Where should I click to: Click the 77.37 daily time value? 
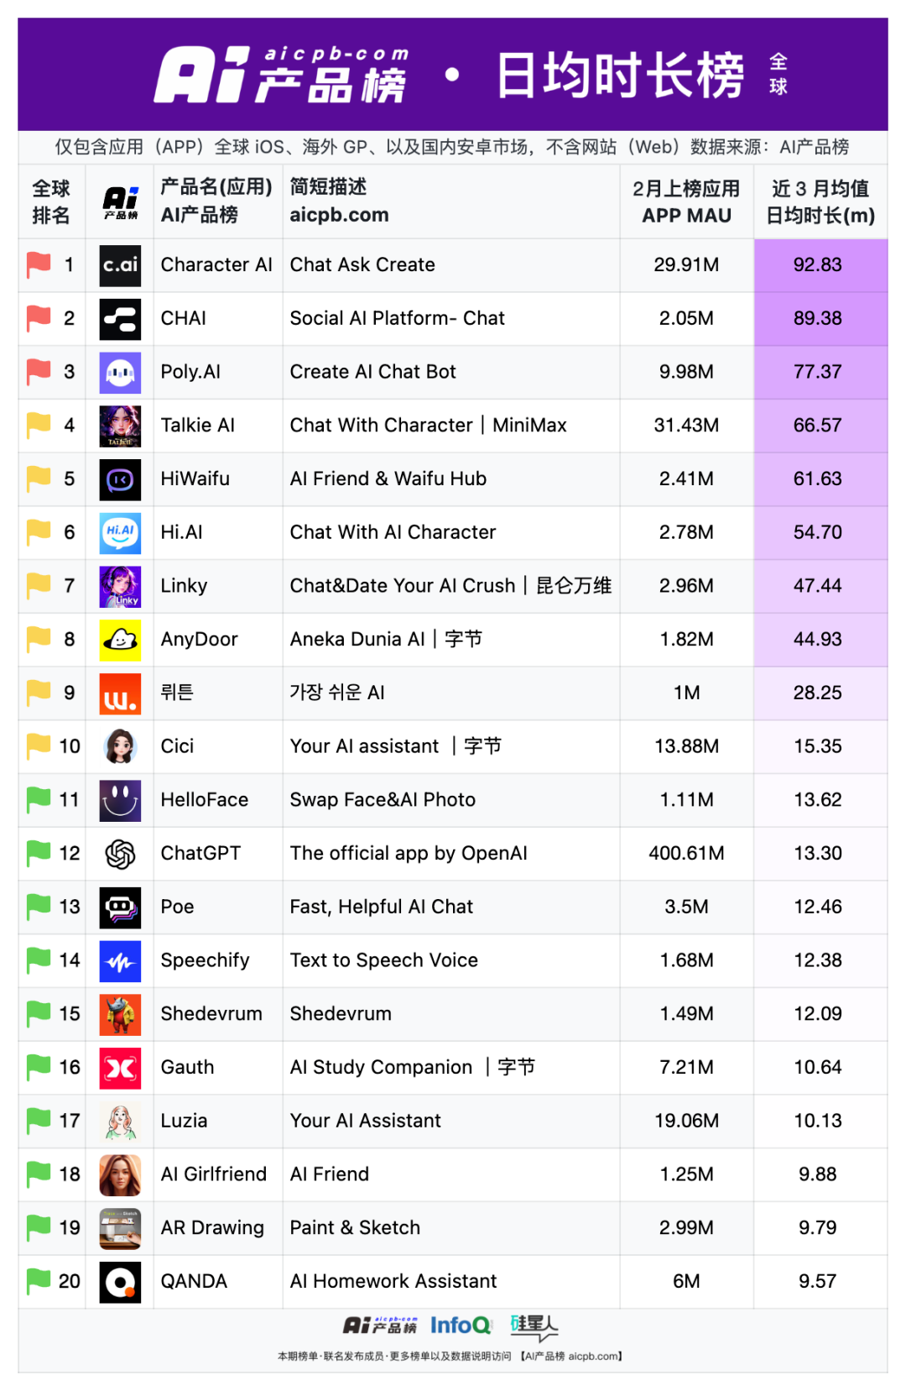pyautogui.click(x=818, y=372)
